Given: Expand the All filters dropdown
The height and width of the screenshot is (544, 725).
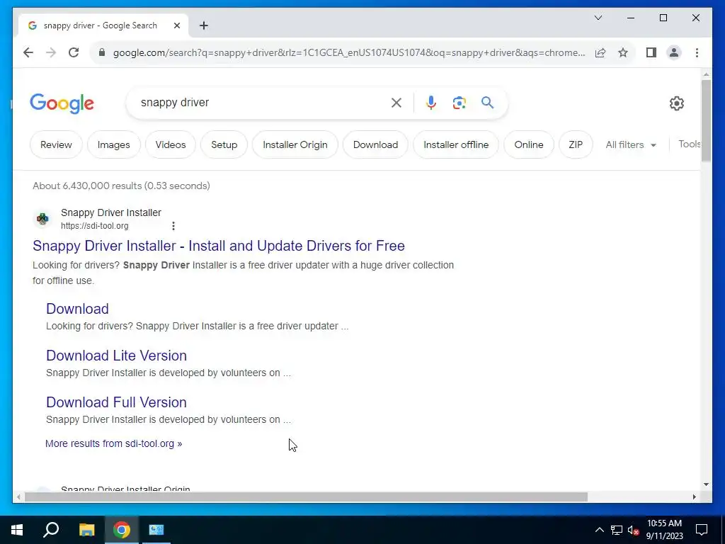Looking at the screenshot, I should [631, 144].
